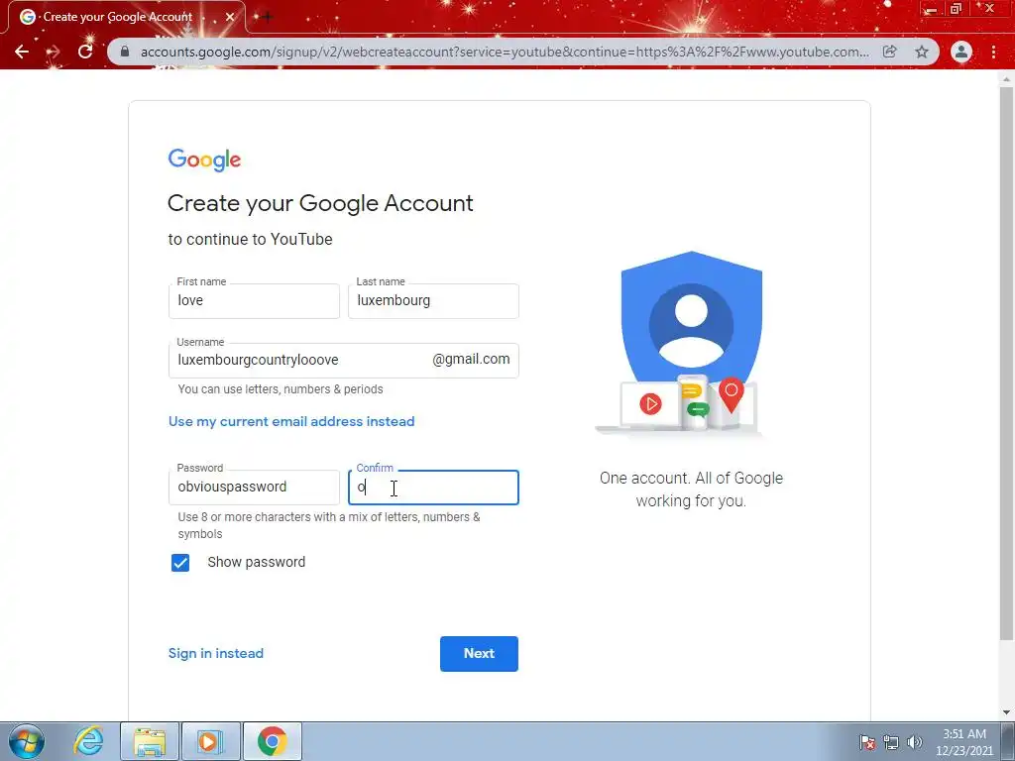The height and width of the screenshot is (761, 1015).
Task: Click the text 'to continue to YouTube'
Action: 251,240
